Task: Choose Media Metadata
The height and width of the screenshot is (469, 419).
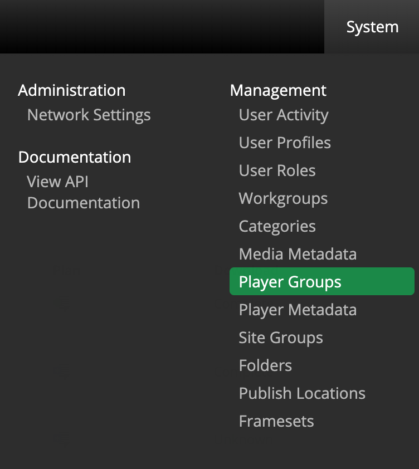Action: [298, 254]
